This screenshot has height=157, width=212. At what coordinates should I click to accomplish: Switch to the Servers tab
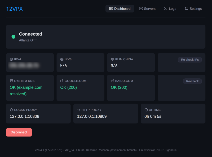click(x=147, y=9)
